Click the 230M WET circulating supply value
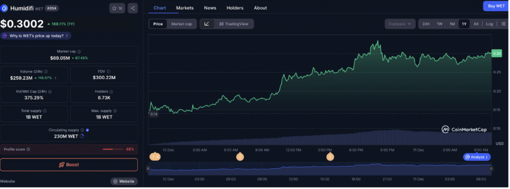Viewport: 510px width, 189px height. 66,136
